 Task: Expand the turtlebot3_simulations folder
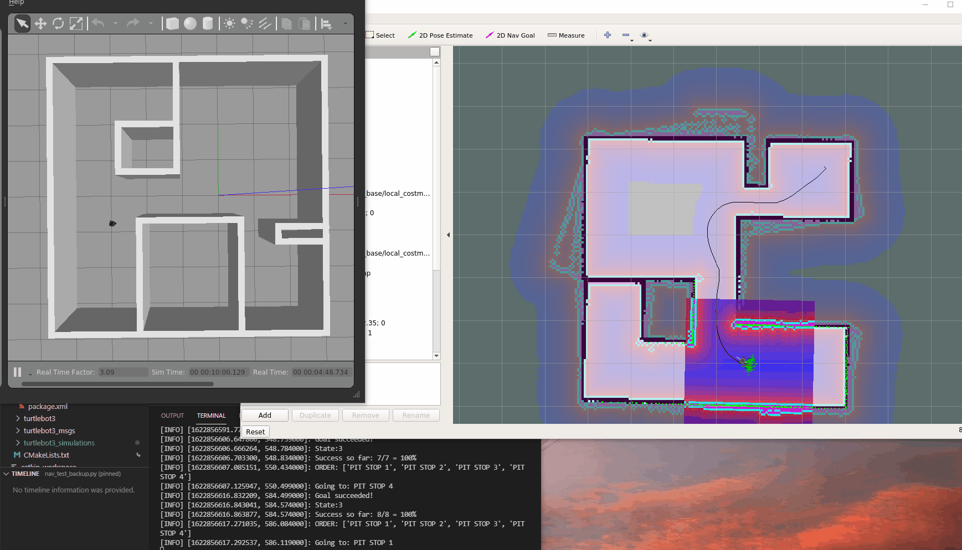pyautogui.click(x=59, y=443)
